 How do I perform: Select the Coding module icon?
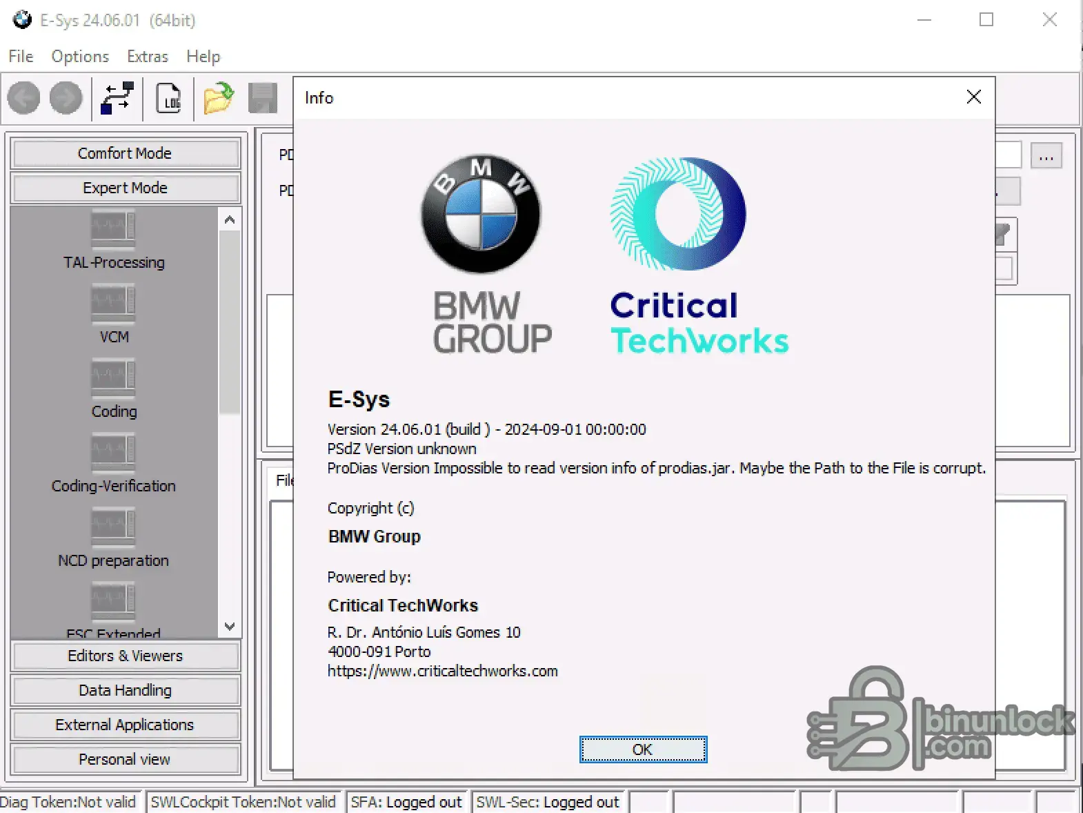(114, 378)
